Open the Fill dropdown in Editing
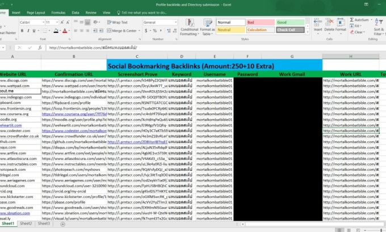Viewport: 386px width, 232px height. [355, 26]
